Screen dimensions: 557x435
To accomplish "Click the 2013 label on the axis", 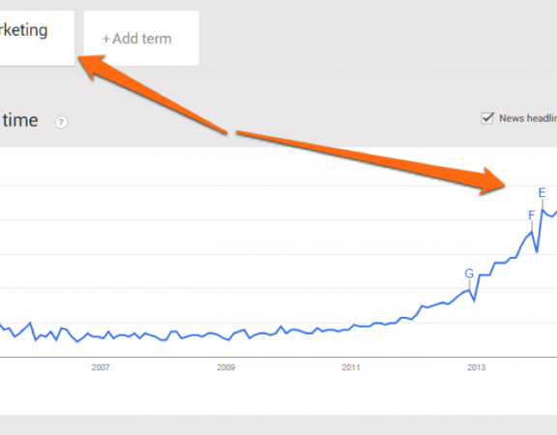I will coord(476,367).
